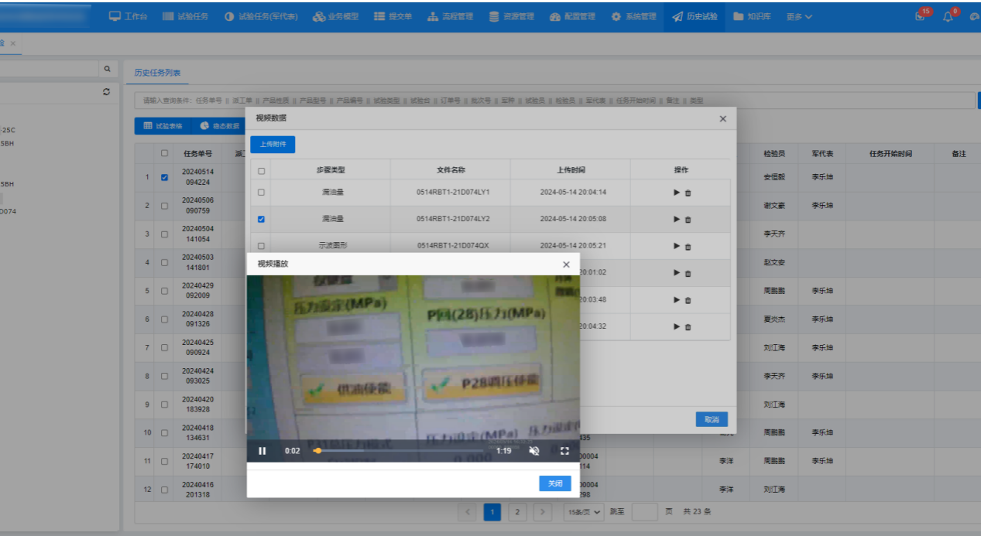Uncheck task 20240514 094224 checkbox
This screenshot has width=981, height=536.
click(x=164, y=177)
